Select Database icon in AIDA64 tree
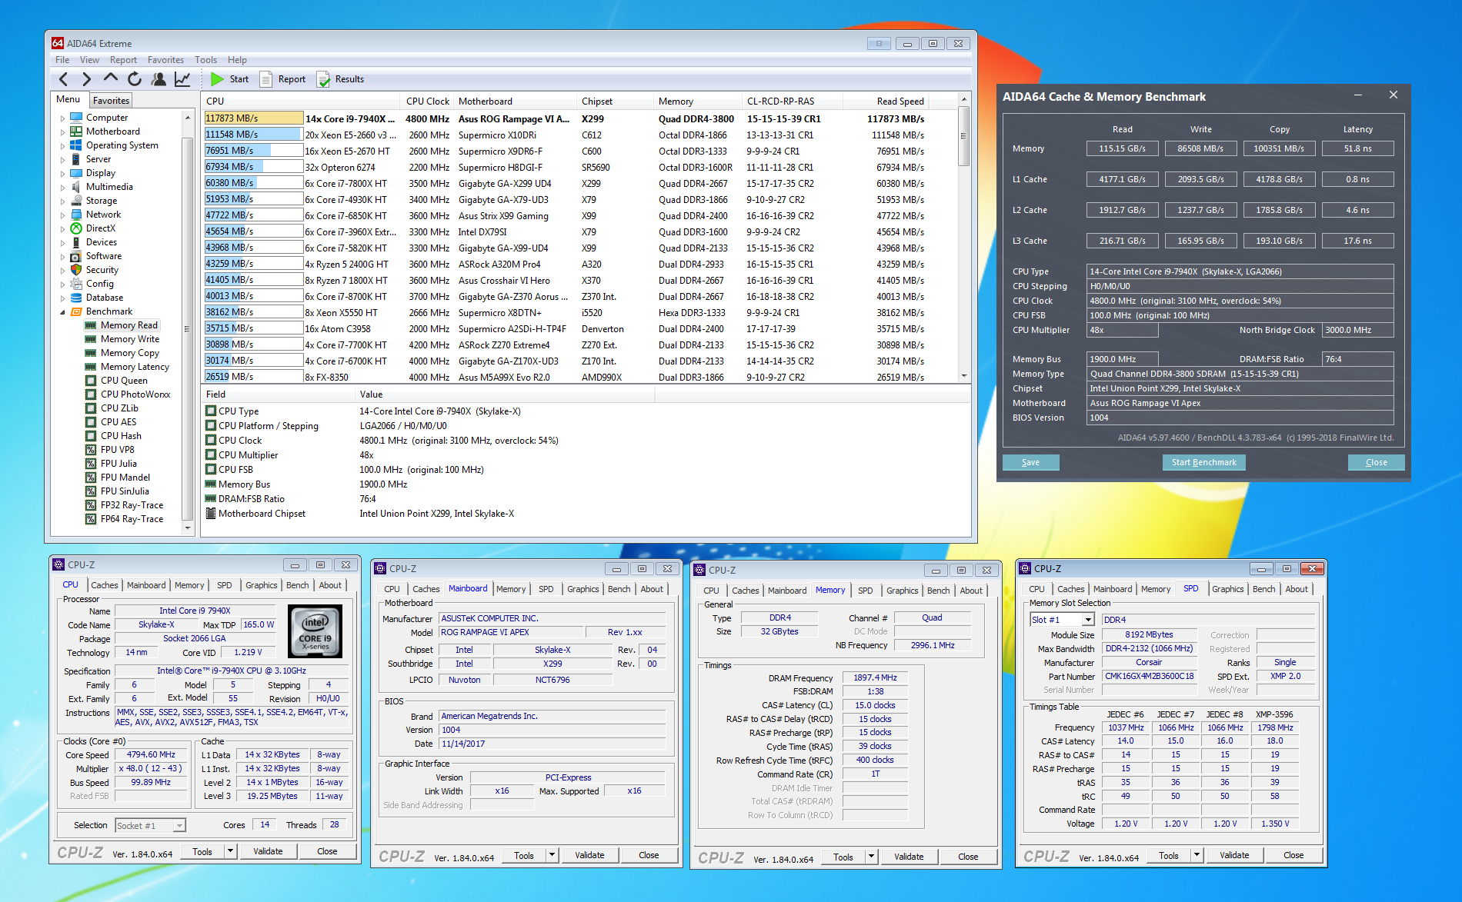The height and width of the screenshot is (902, 1462). 76,298
